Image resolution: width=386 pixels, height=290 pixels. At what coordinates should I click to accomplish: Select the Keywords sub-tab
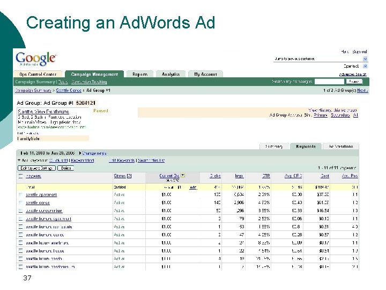306,146
